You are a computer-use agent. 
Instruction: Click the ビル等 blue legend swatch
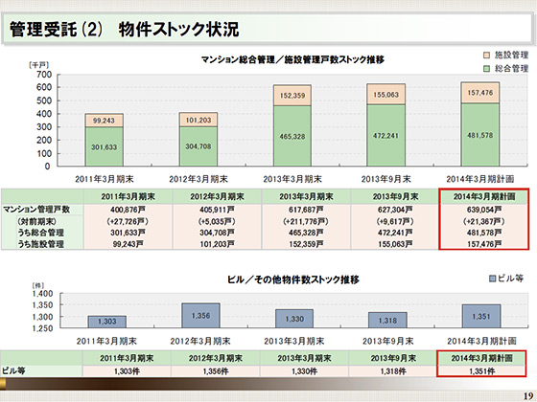[493, 279]
